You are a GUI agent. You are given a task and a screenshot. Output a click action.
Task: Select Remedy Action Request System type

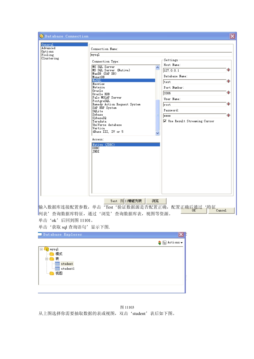pos(116,105)
